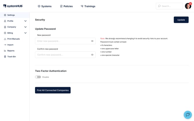
Task: Click the 'New password' label
Action: click(44, 35)
